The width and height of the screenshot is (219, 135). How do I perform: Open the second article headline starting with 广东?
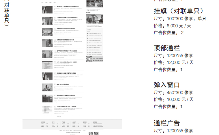[65, 17]
